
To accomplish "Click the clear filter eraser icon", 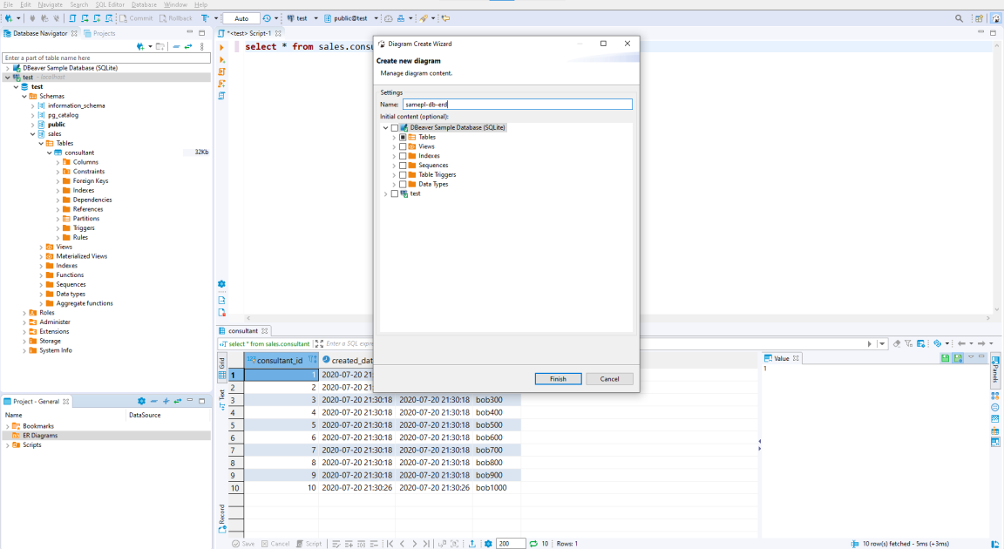I will point(897,343).
